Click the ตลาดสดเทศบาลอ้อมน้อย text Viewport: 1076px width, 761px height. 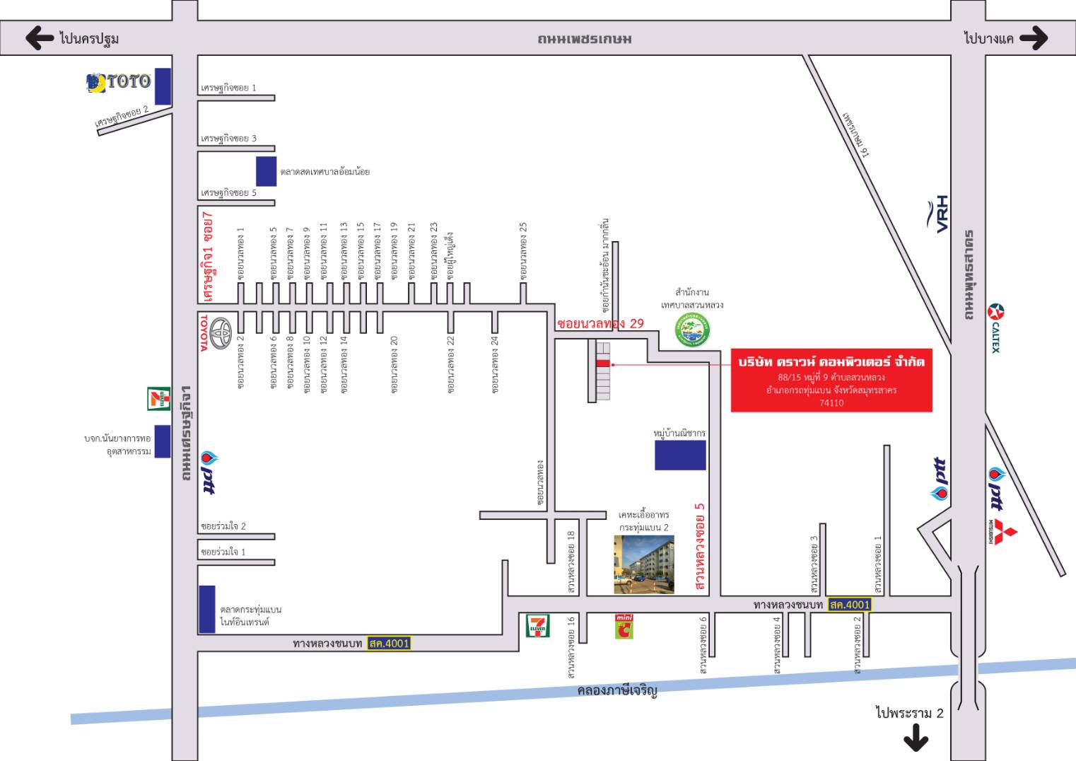tap(324, 172)
